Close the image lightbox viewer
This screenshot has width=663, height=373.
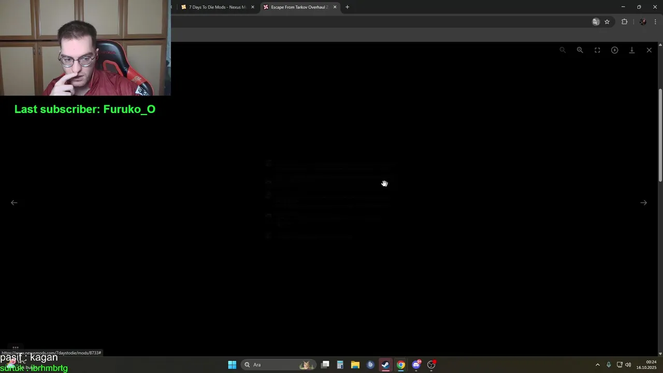coord(649,50)
